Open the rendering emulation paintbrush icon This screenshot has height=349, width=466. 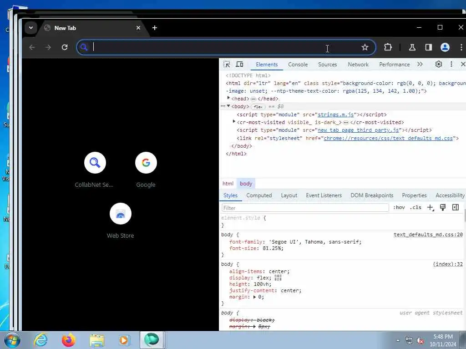tap(442, 207)
